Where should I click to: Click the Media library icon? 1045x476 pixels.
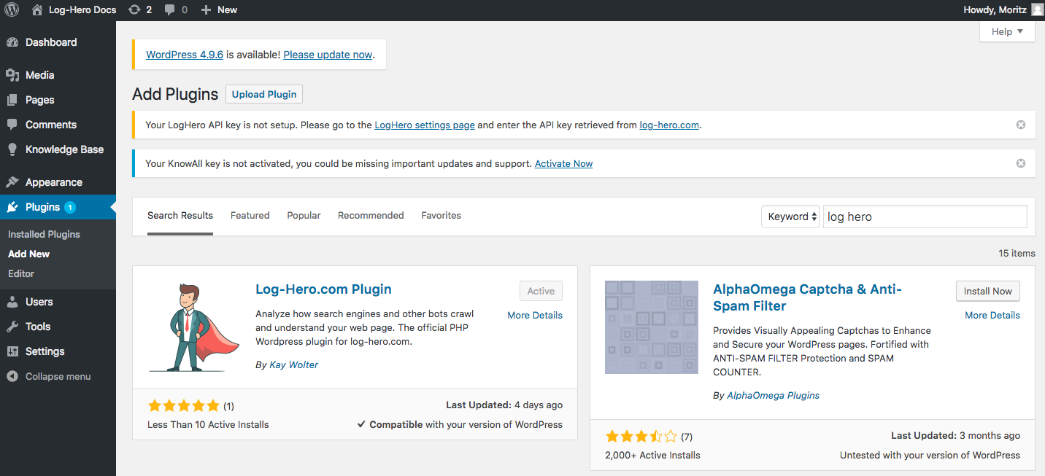tap(12, 75)
